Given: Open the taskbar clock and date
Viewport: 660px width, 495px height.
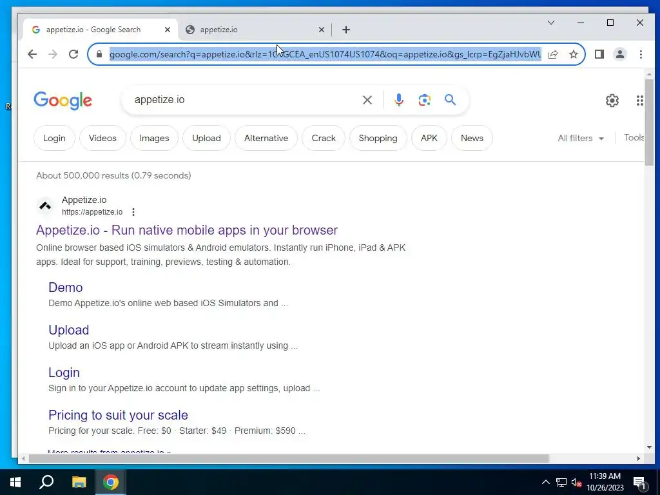Looking at the screenshot, I should click(605, 482).
